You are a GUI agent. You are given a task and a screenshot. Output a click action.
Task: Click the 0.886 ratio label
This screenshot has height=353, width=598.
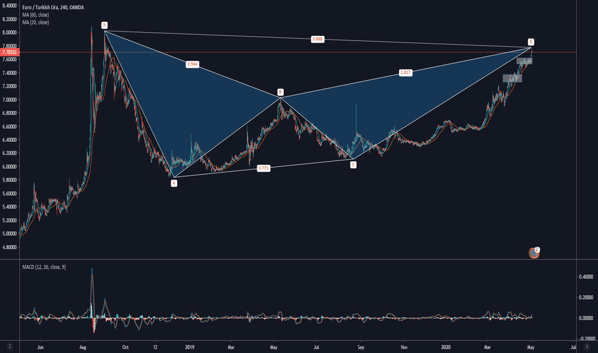(318, 39)
